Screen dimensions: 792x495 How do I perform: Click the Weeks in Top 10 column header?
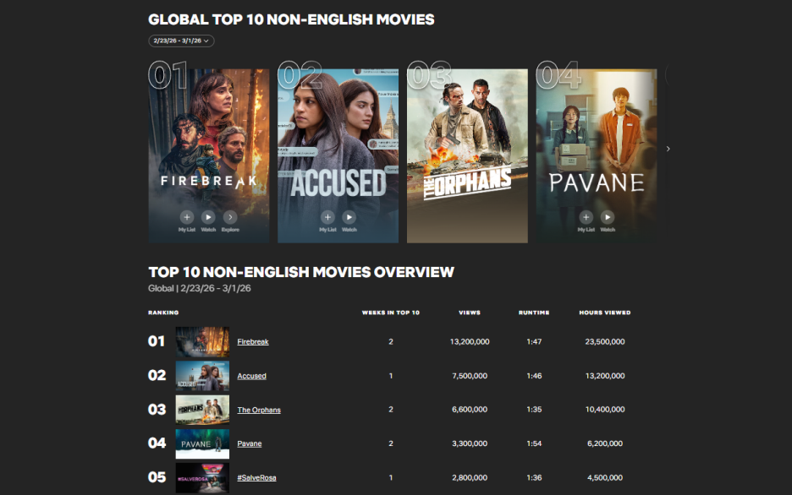click(391, 313)
